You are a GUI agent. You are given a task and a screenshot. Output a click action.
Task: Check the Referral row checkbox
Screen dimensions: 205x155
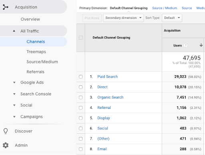tap(80, 108)
